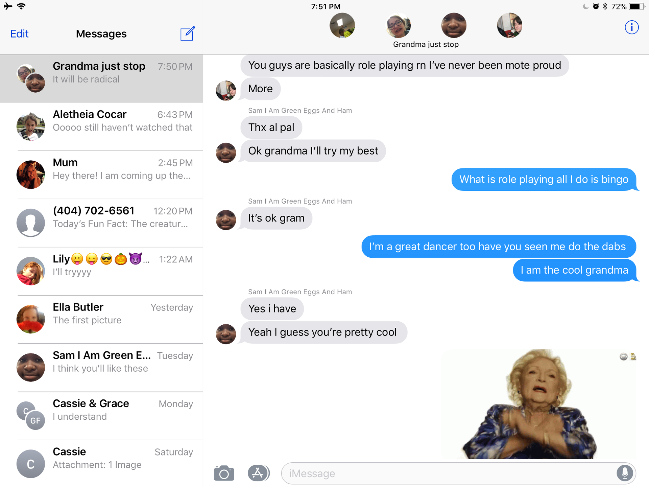Open the Cassie & Grace group thread

[x=101, y=416]
